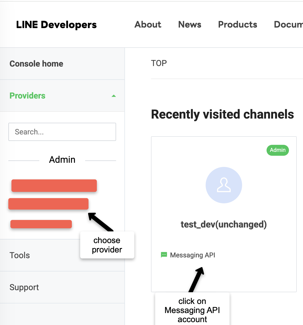This screenshot has width=303, height=325.
Task: Open the Support sidebar section
Action: pos(24,287)
